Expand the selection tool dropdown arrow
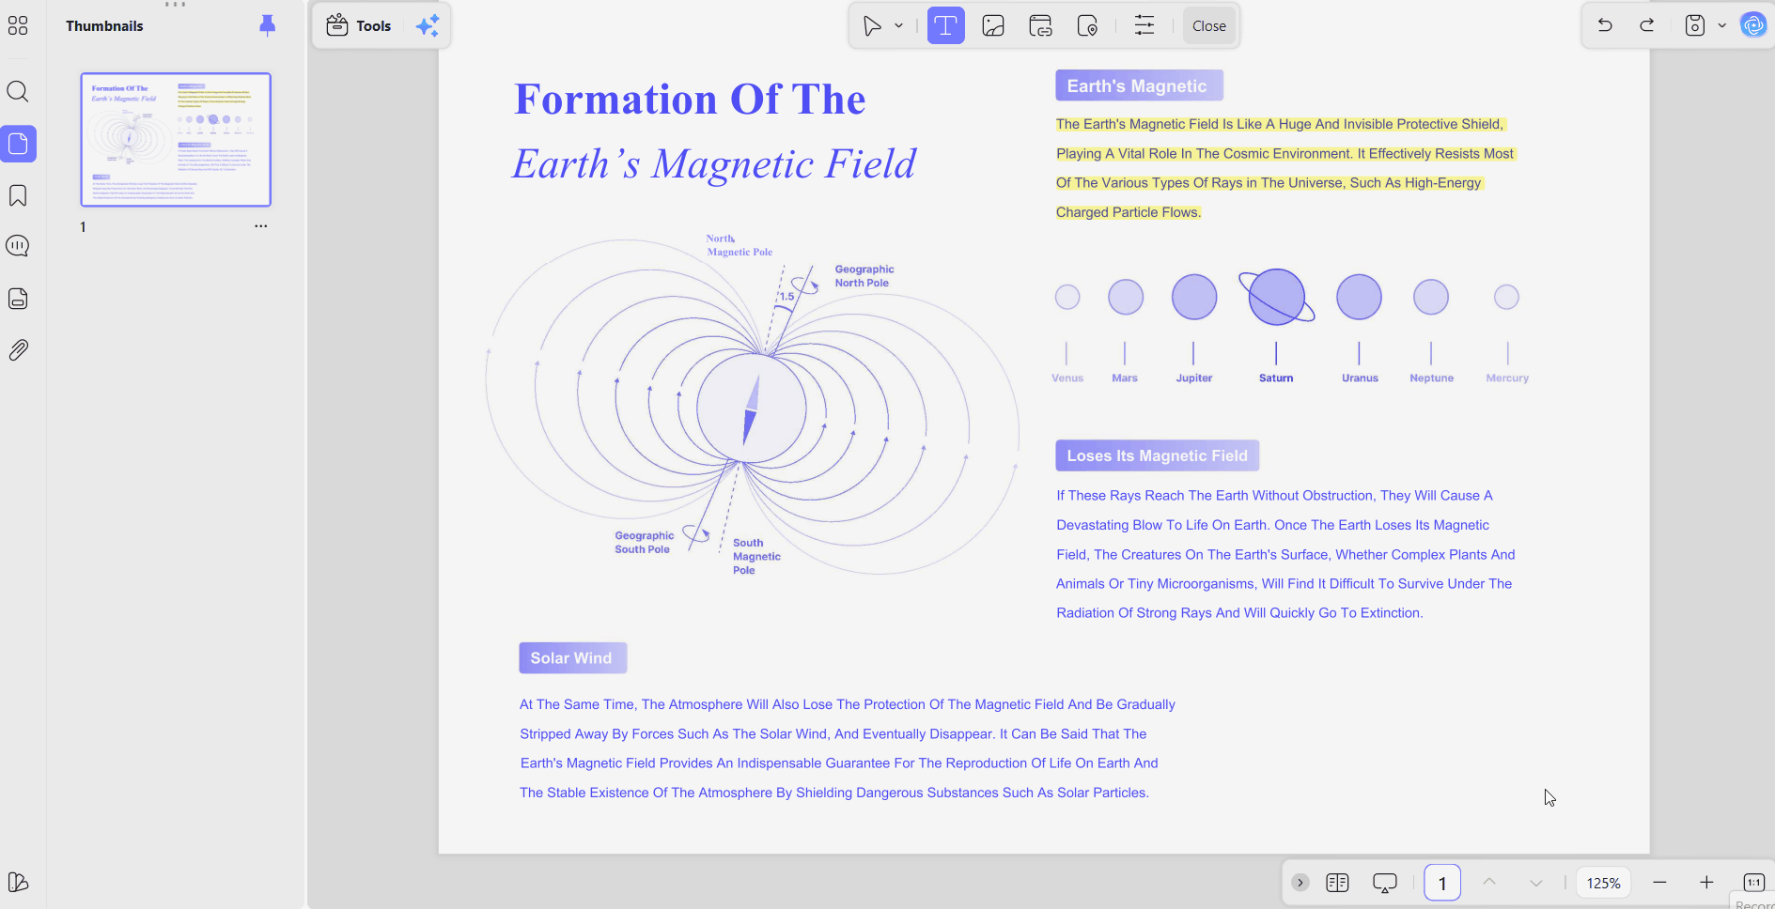The width and height of the screenshot is (1775, 909). [899, 25]
